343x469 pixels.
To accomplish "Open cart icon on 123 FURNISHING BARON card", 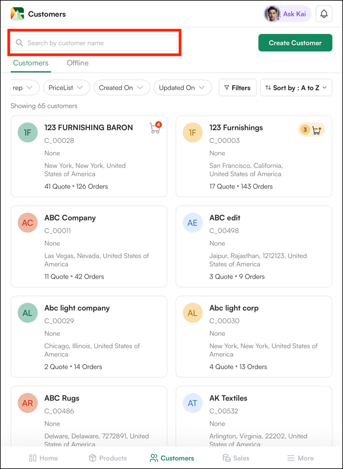I will [x=155, y=128].
